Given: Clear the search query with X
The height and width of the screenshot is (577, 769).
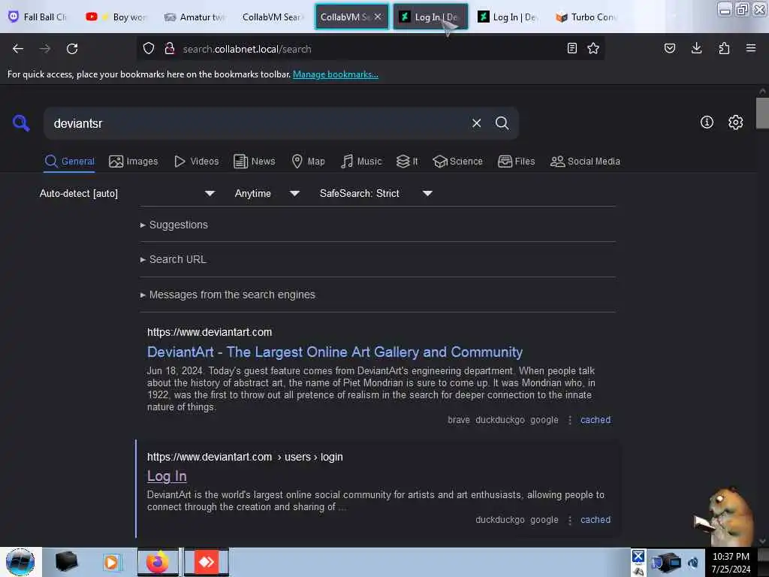Looking at the screenshot, I should tap(476, 123).
